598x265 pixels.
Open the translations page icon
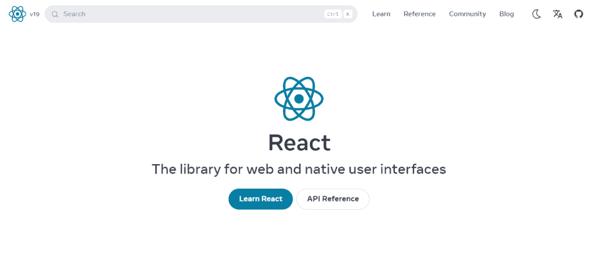pos(558,14)
